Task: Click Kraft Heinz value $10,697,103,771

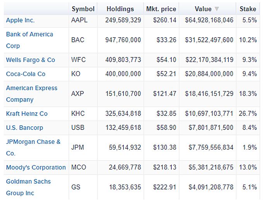Action: pyautogui.click(x=209, y=114)
